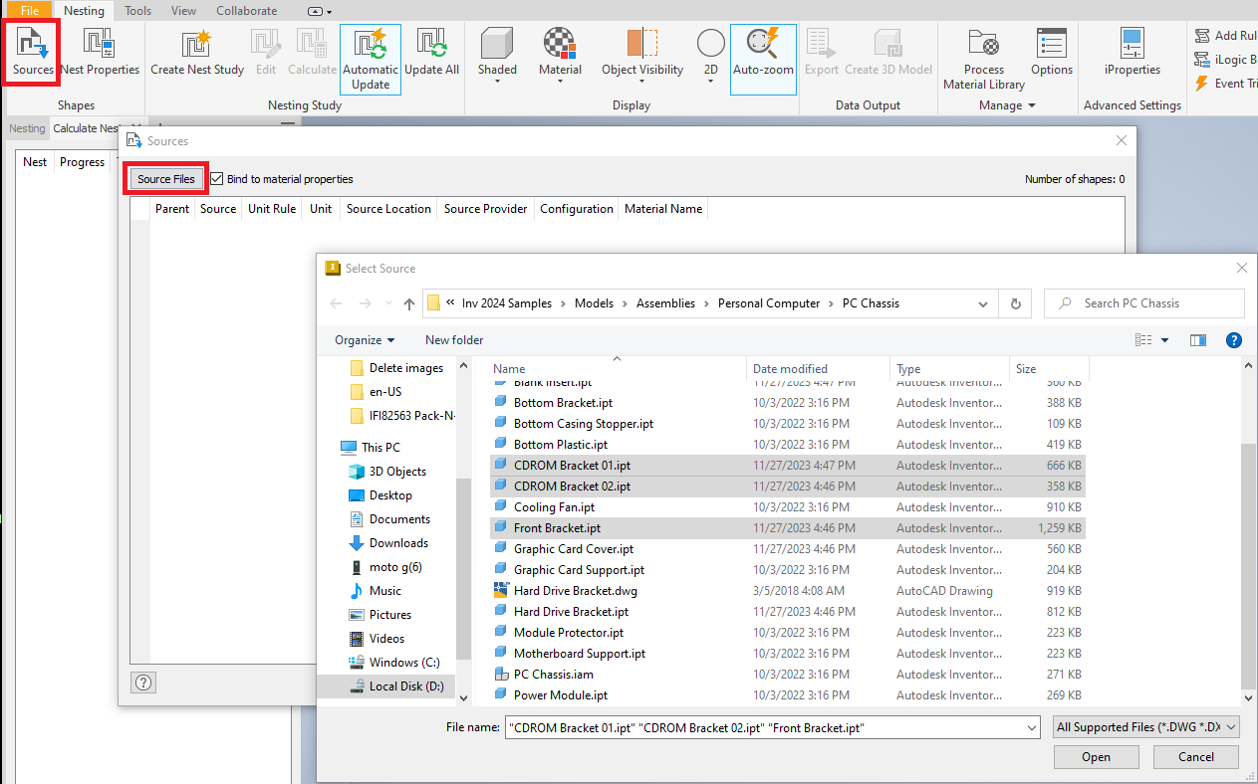Viewport: 1258px width, 784px height.
Task: Toggle the preview pane icon
Action: [1198, 340]
